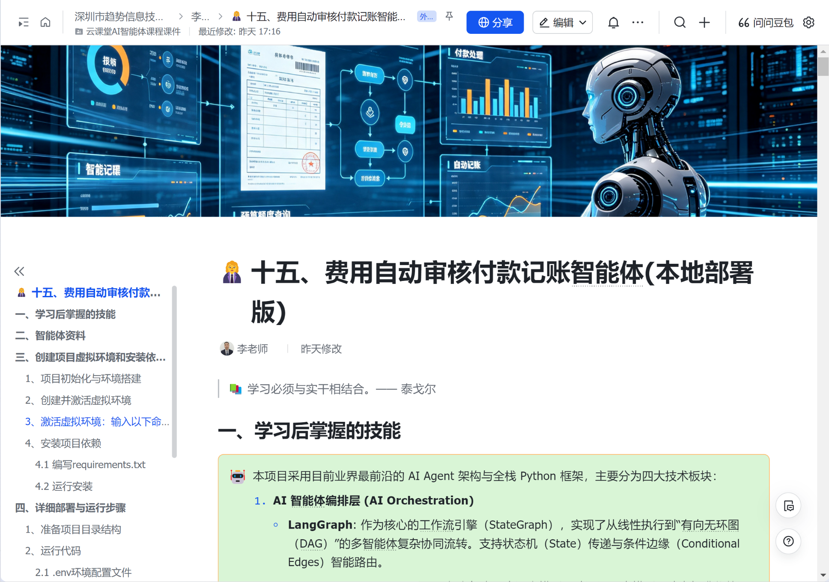Open 云课堂AI智能体课程课件 knowledge base link

point(133,31)
